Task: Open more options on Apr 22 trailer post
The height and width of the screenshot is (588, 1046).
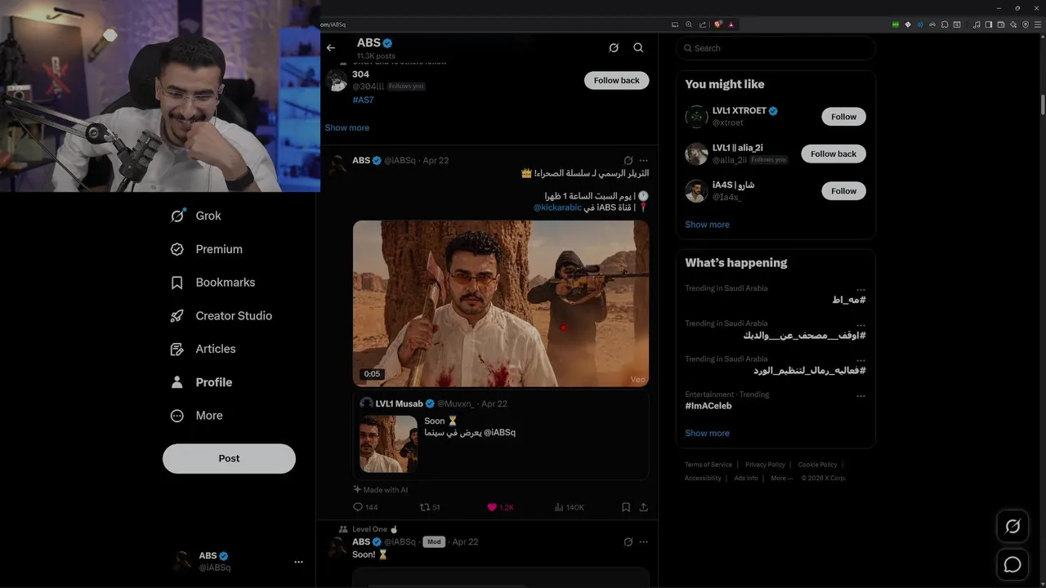Action: click(x=644, y=160)
